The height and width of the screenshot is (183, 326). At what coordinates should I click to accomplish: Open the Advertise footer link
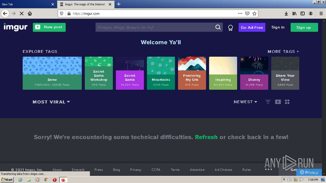click(x=197, y=170)
